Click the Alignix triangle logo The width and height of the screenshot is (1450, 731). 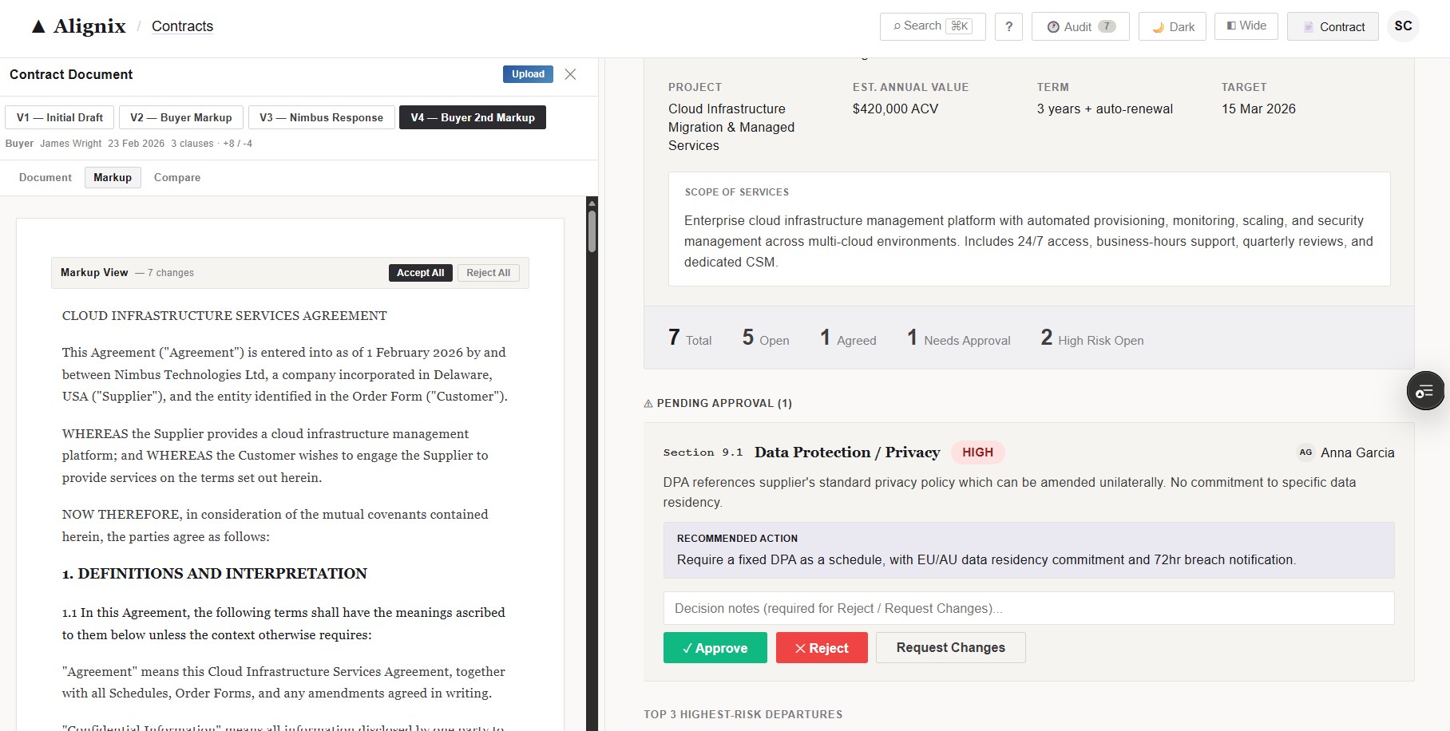coord(38,27)
